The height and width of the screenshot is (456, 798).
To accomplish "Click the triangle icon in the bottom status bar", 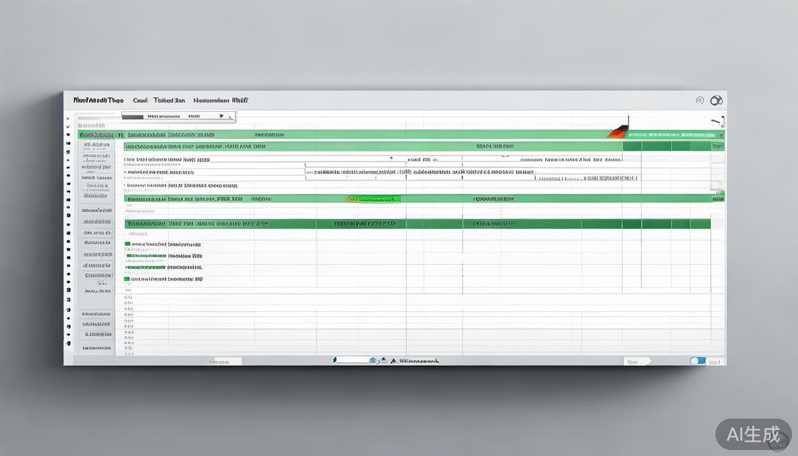I will pos(393,360).
